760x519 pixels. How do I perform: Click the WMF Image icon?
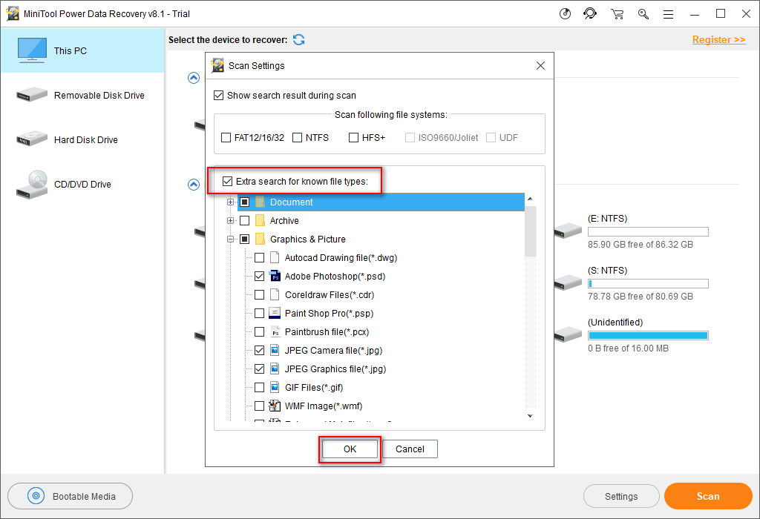pyautogui.click(x=275, y=406)
